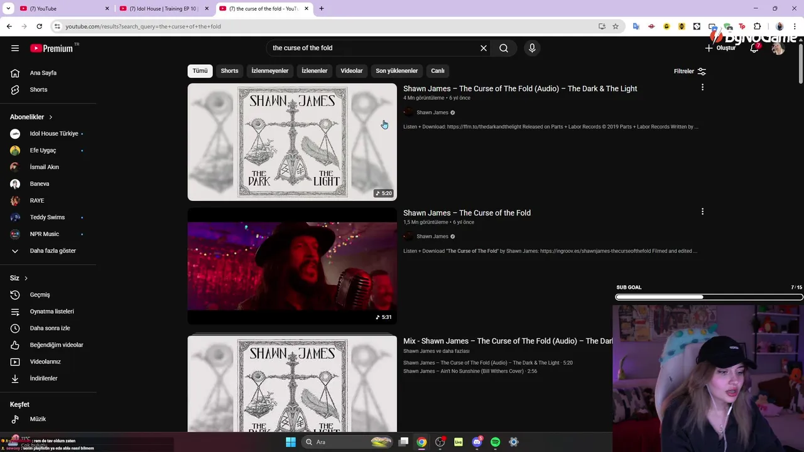Open second result's three-dot options menu
This screenshot has width=804, height=452.
pyautogui.click(x=702, y=212)
